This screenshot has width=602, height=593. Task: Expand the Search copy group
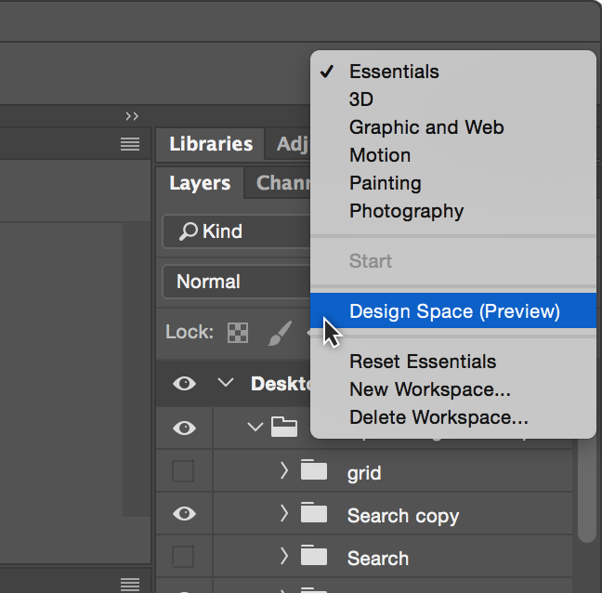(x=284, y=513)
